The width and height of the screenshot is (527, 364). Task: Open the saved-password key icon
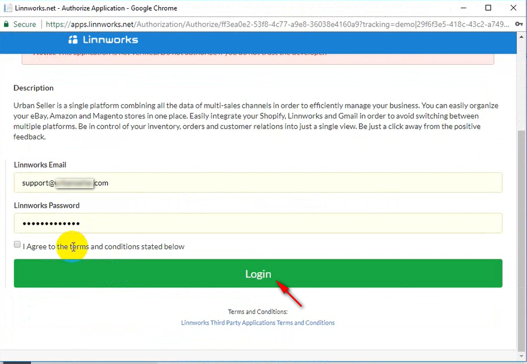(x=518, y=24)
